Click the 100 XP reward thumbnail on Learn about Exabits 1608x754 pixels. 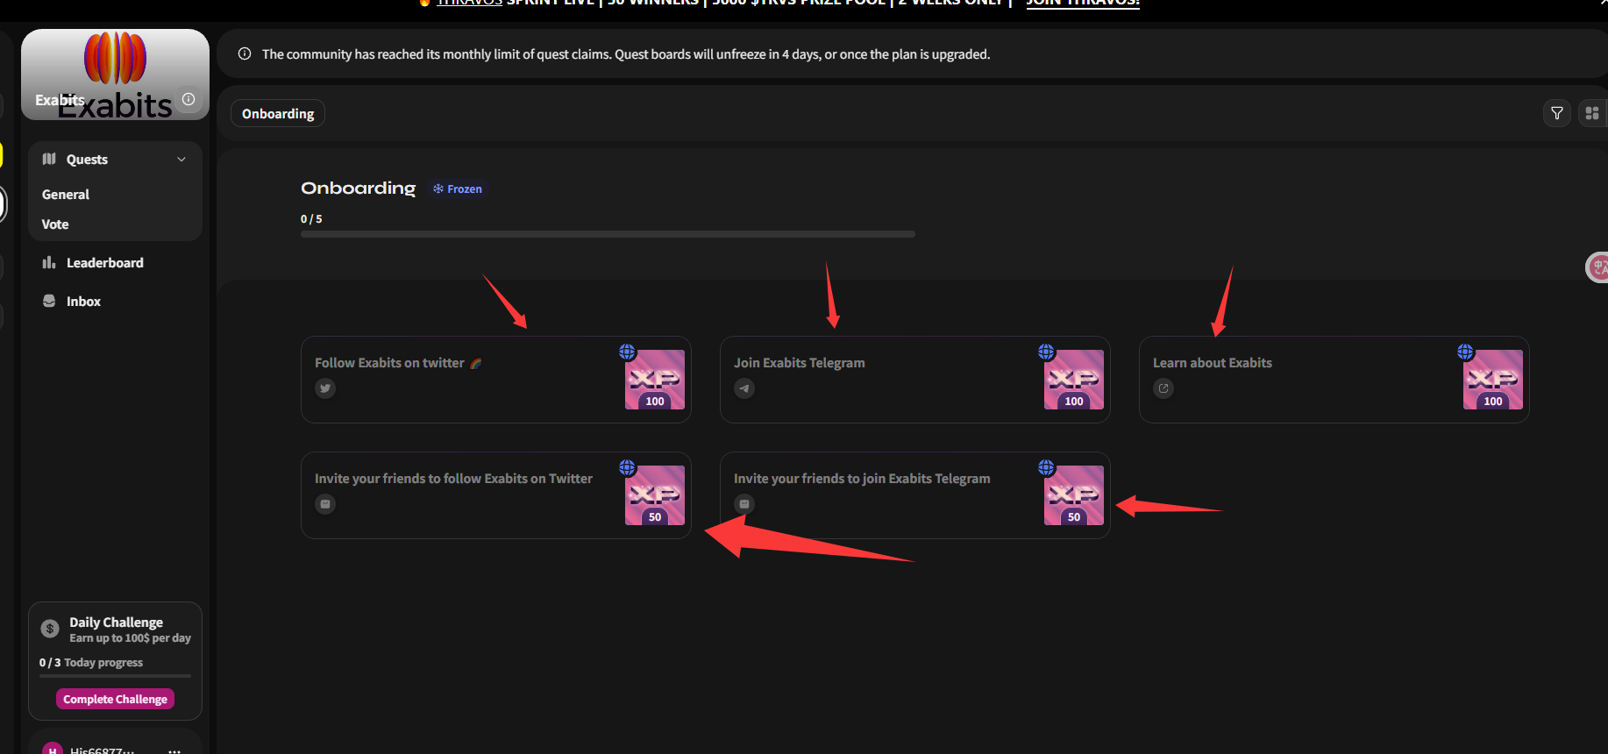1492,380
